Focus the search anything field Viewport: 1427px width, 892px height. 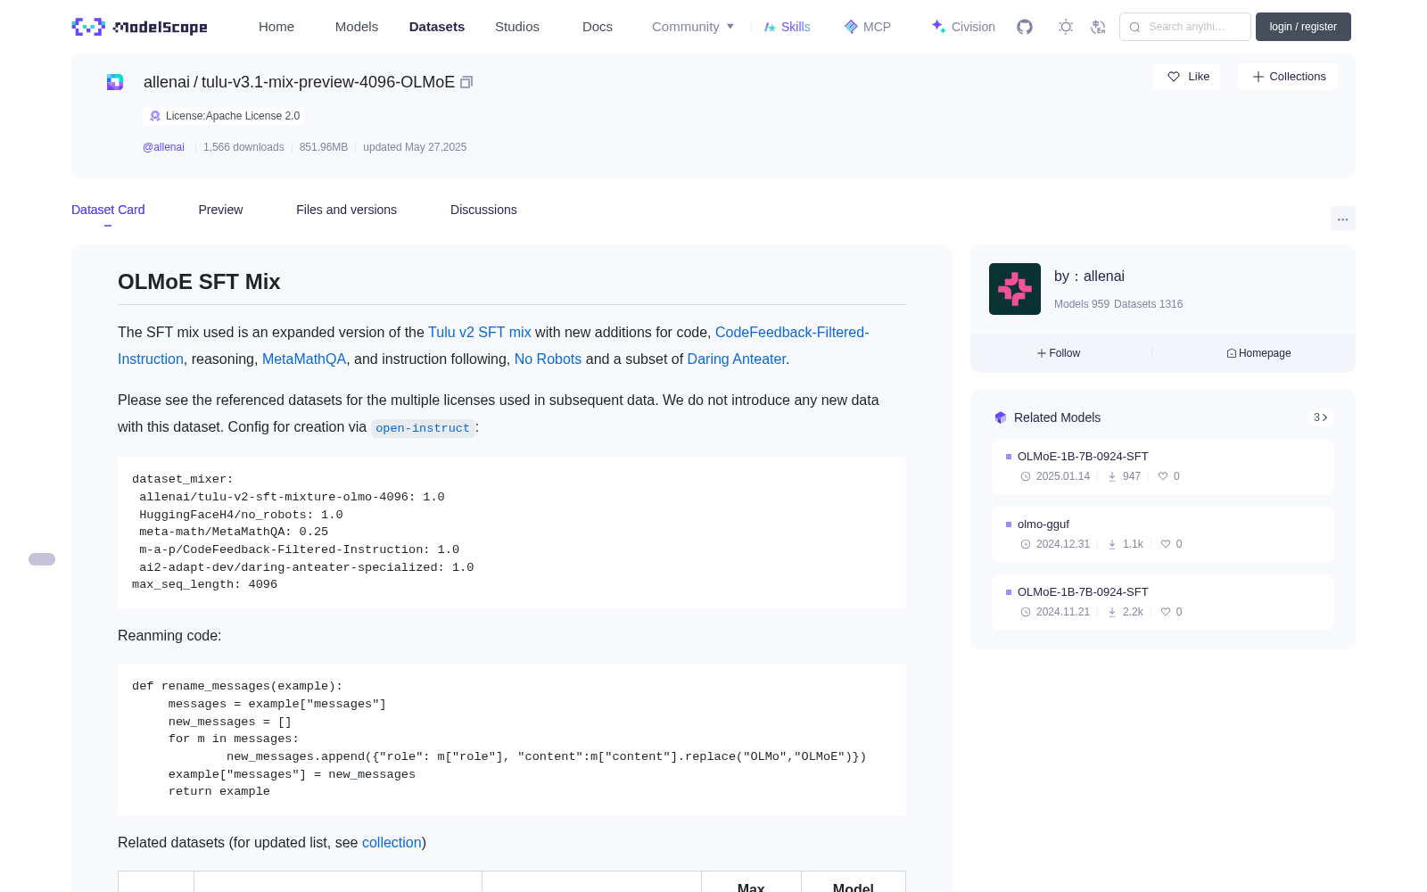point(1185,27)
